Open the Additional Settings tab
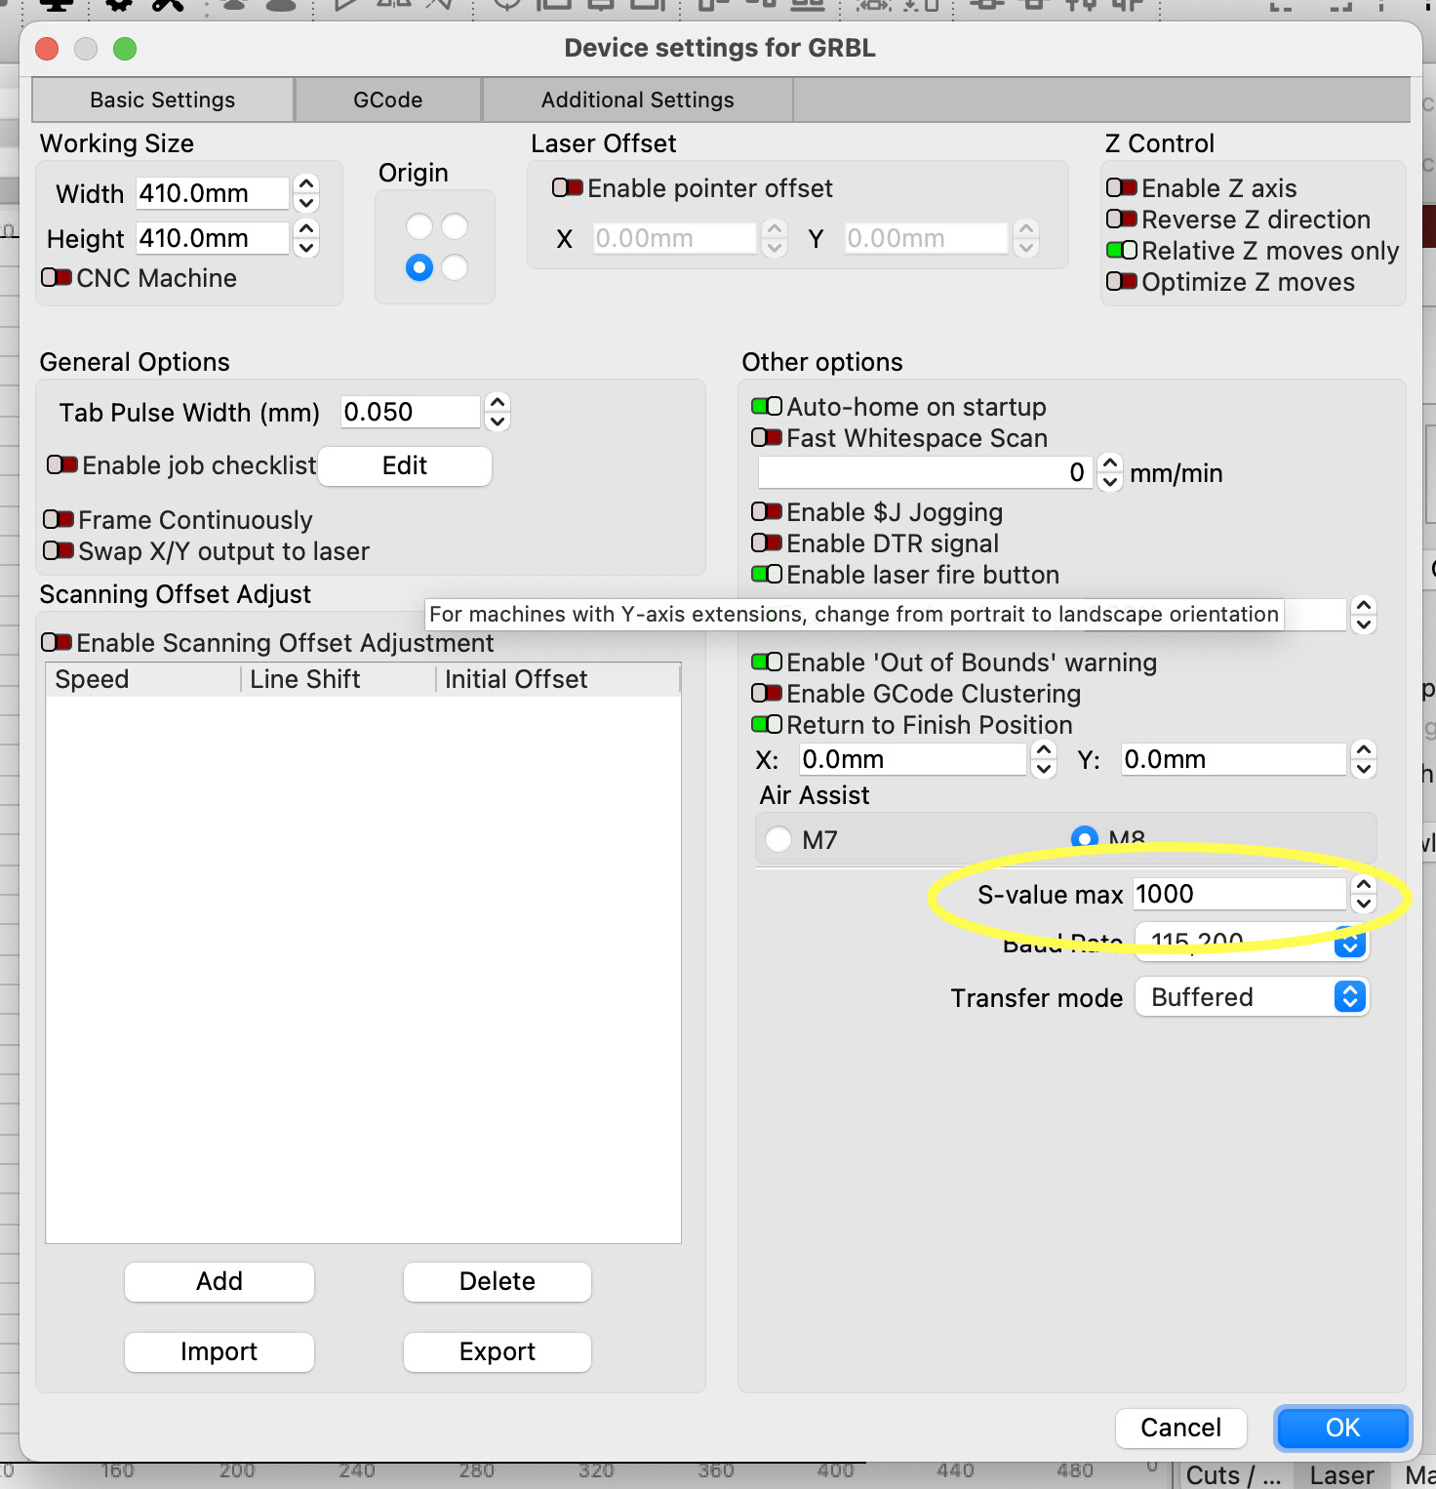This screenshot has height=1489, width=1436. point(638,101)
